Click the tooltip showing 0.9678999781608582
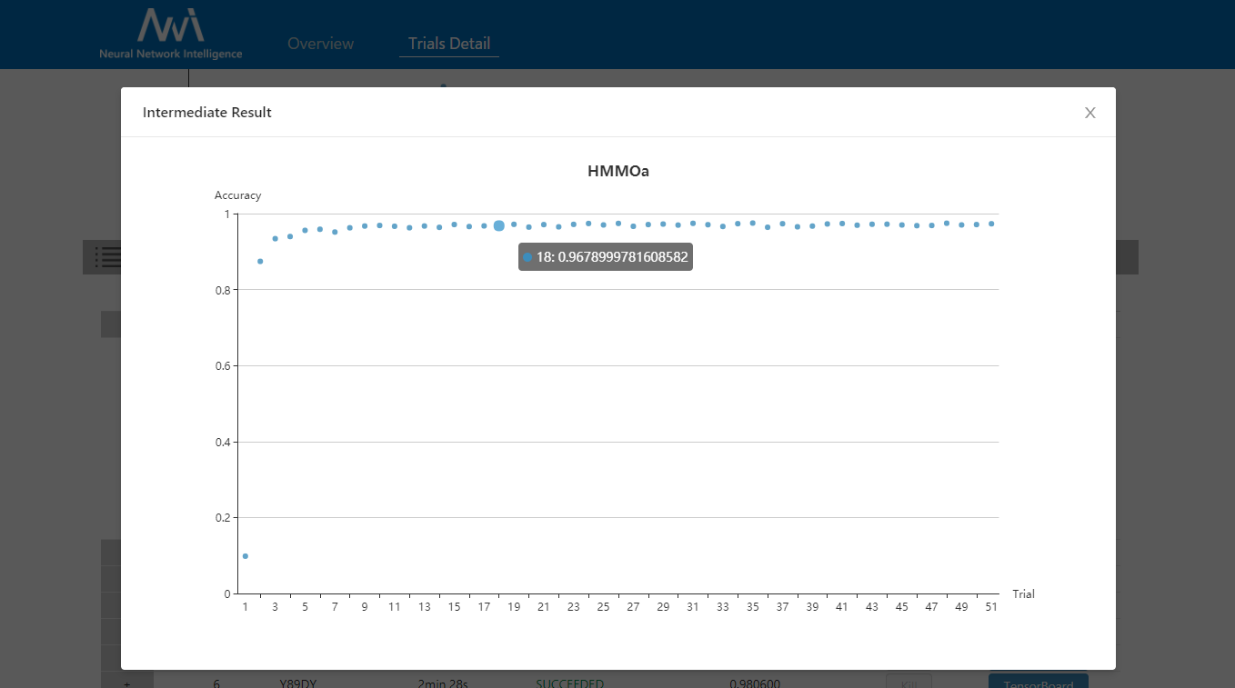Viewport: 1235px width, 688px height. pyautogui.click(x=606, y=257)
